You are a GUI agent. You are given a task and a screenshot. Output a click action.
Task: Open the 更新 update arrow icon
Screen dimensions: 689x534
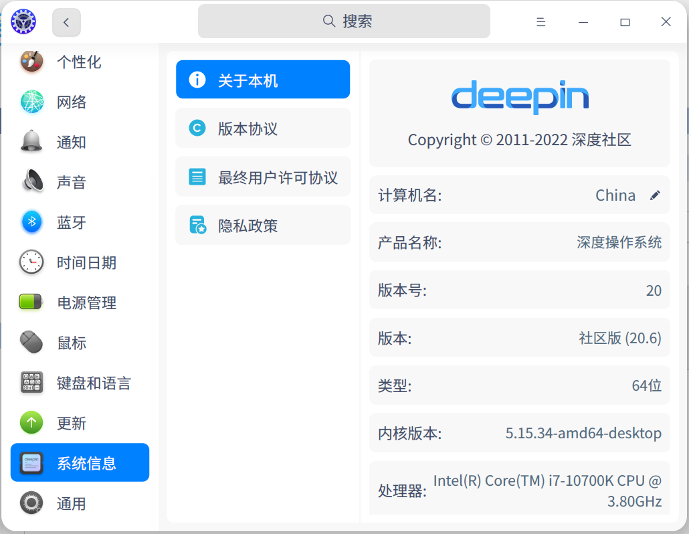click(x=31, y=422)
